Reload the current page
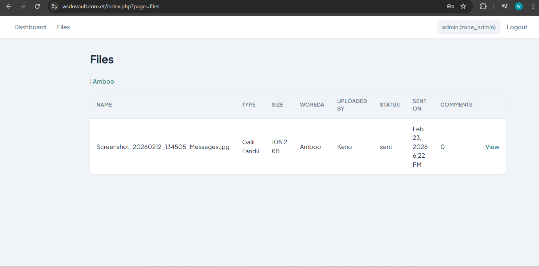Image resolution: width=539 pixels, height=267 pixels. (x=37, y=6)
